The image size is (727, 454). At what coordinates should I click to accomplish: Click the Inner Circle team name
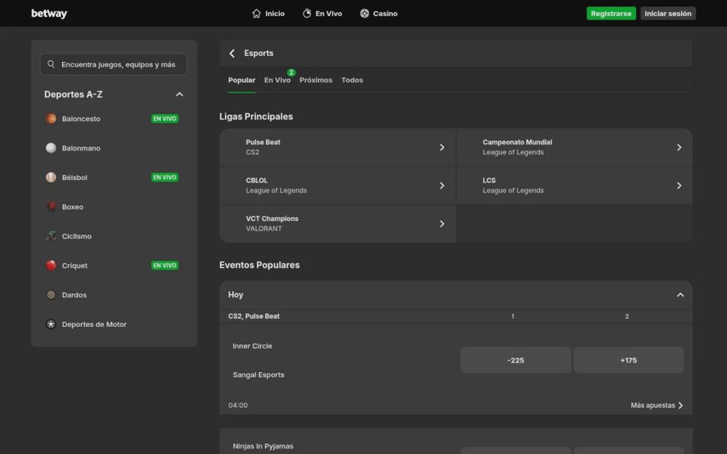tap(252, 346)
